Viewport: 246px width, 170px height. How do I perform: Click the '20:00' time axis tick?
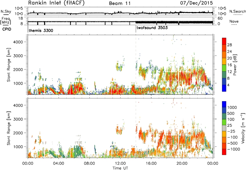point(182,164)
